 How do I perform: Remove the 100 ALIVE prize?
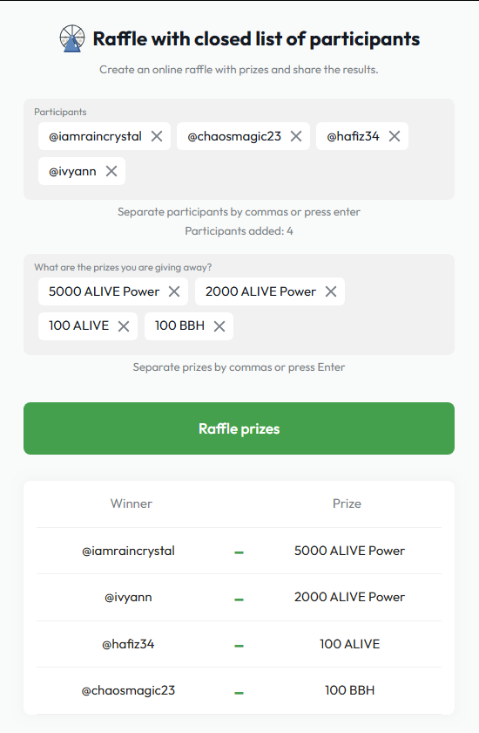coord(124,325)
